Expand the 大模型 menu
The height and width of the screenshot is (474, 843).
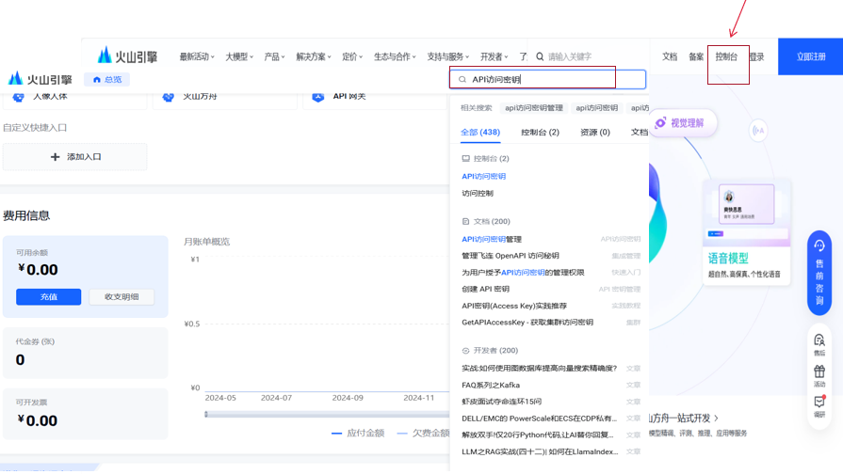coord(239,56)
